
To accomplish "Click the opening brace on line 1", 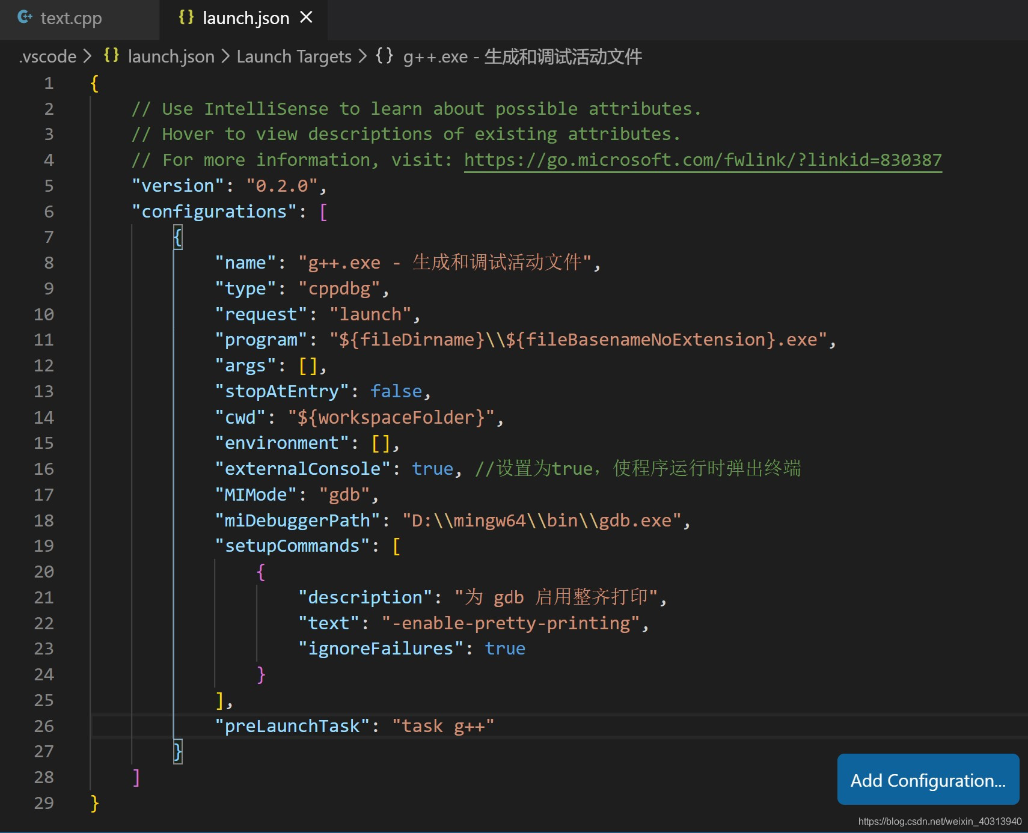I will tap(94, 83).
